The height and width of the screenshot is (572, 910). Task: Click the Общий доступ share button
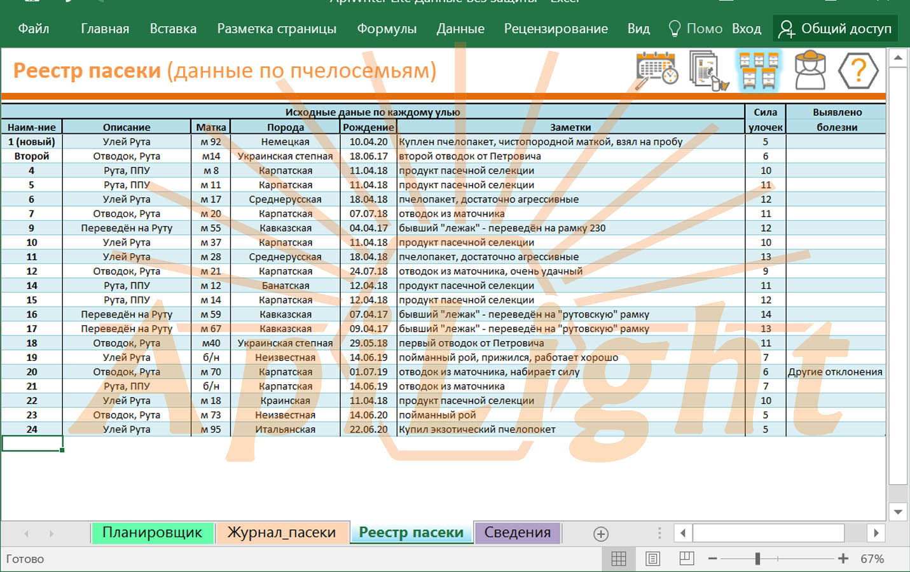[x=836, y=29]
